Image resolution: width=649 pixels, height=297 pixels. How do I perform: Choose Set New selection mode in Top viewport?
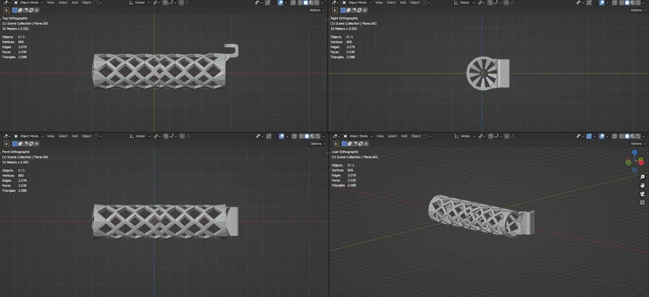click(x=15, y=10)
